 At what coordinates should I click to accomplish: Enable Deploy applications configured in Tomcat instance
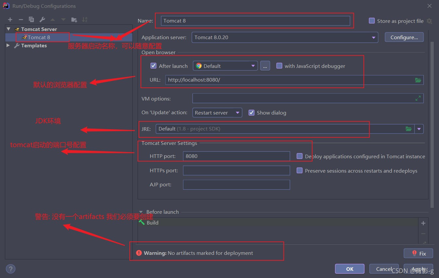pyautogui.click(x=299, y=156)
